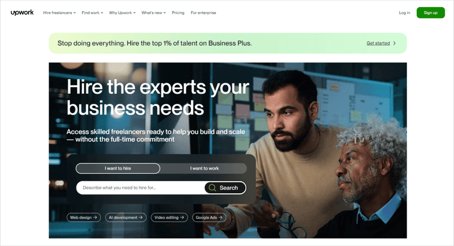Switch to "I want to work" option
Viewport: 454px width, 246px height.
[x=205, y=168]
